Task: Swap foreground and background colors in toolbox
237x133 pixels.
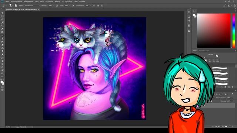Action: 3,80
